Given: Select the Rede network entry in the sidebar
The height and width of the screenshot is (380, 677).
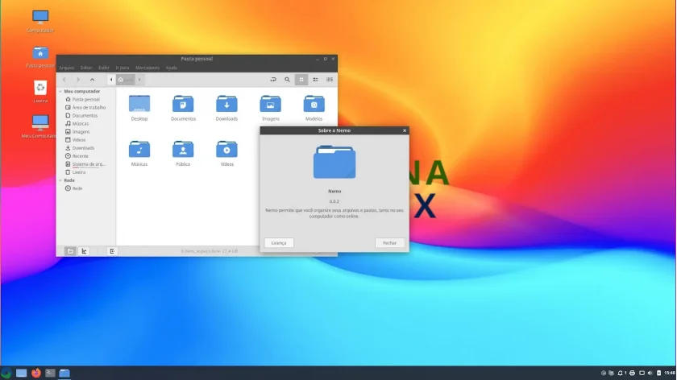Looking at the screenshot, I should 77,188.
